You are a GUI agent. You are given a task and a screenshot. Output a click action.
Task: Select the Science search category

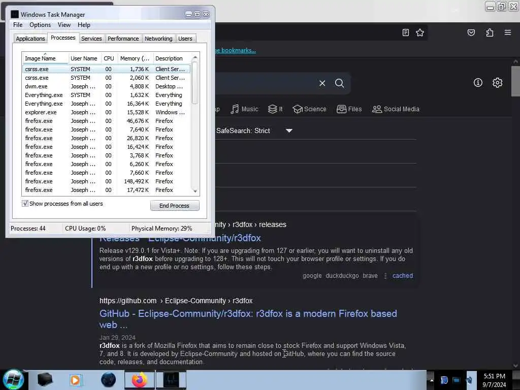point(309,109)
